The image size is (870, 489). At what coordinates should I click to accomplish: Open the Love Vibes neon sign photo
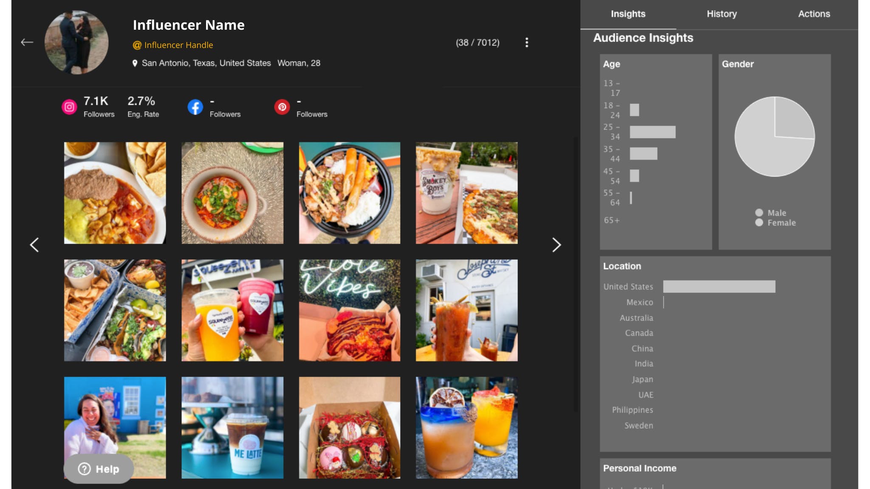tap(349, 310)
